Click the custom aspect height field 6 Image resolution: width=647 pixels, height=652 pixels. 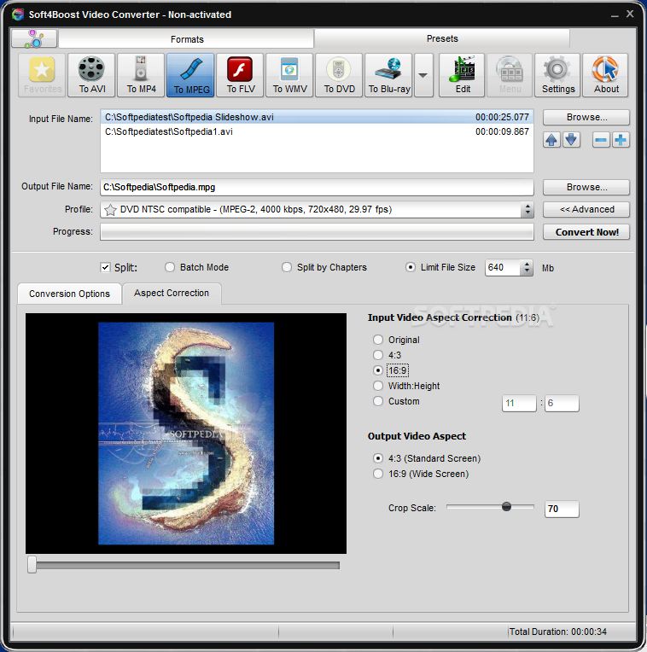point(562,404)
